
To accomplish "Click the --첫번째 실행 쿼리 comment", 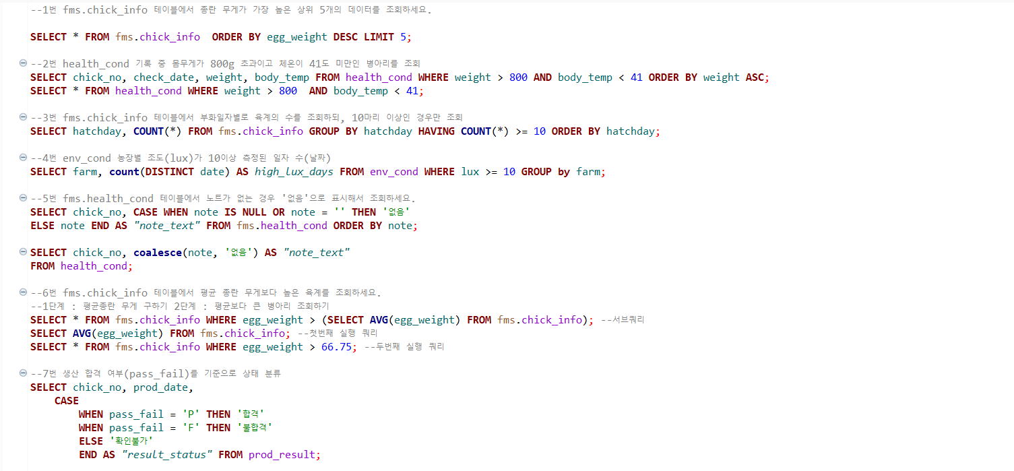I will (x=338, y=334).
